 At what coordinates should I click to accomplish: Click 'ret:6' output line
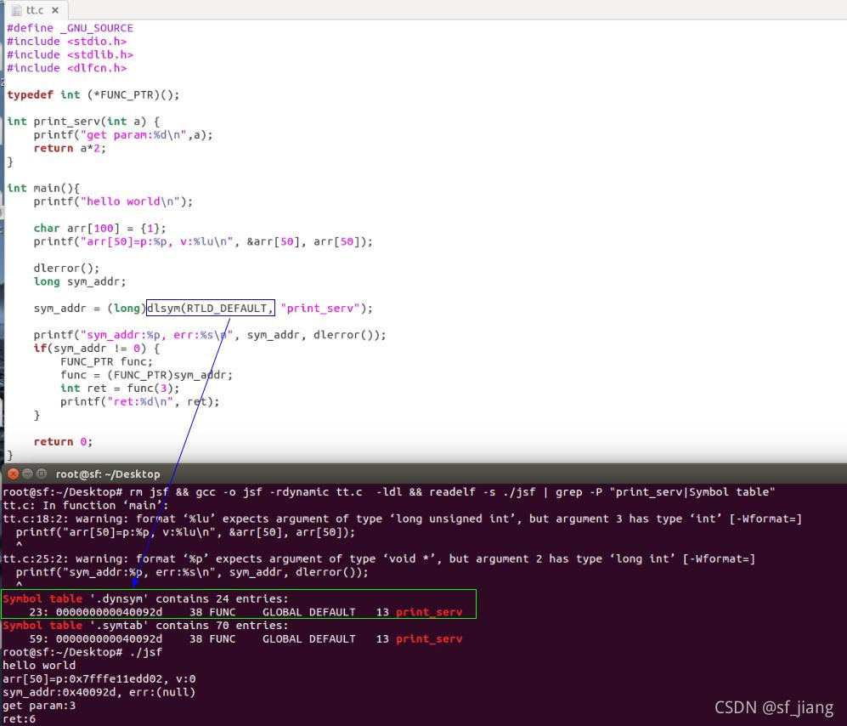19,719
